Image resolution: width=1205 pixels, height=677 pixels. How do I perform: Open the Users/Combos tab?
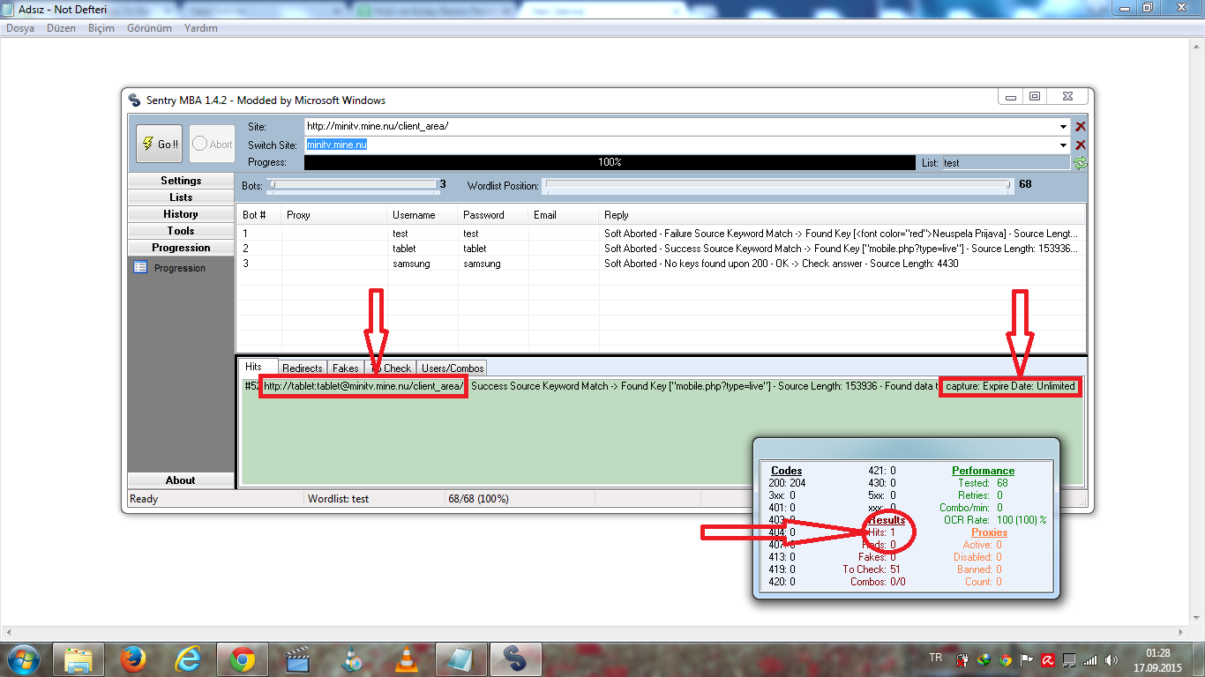[x=452, y=368]
